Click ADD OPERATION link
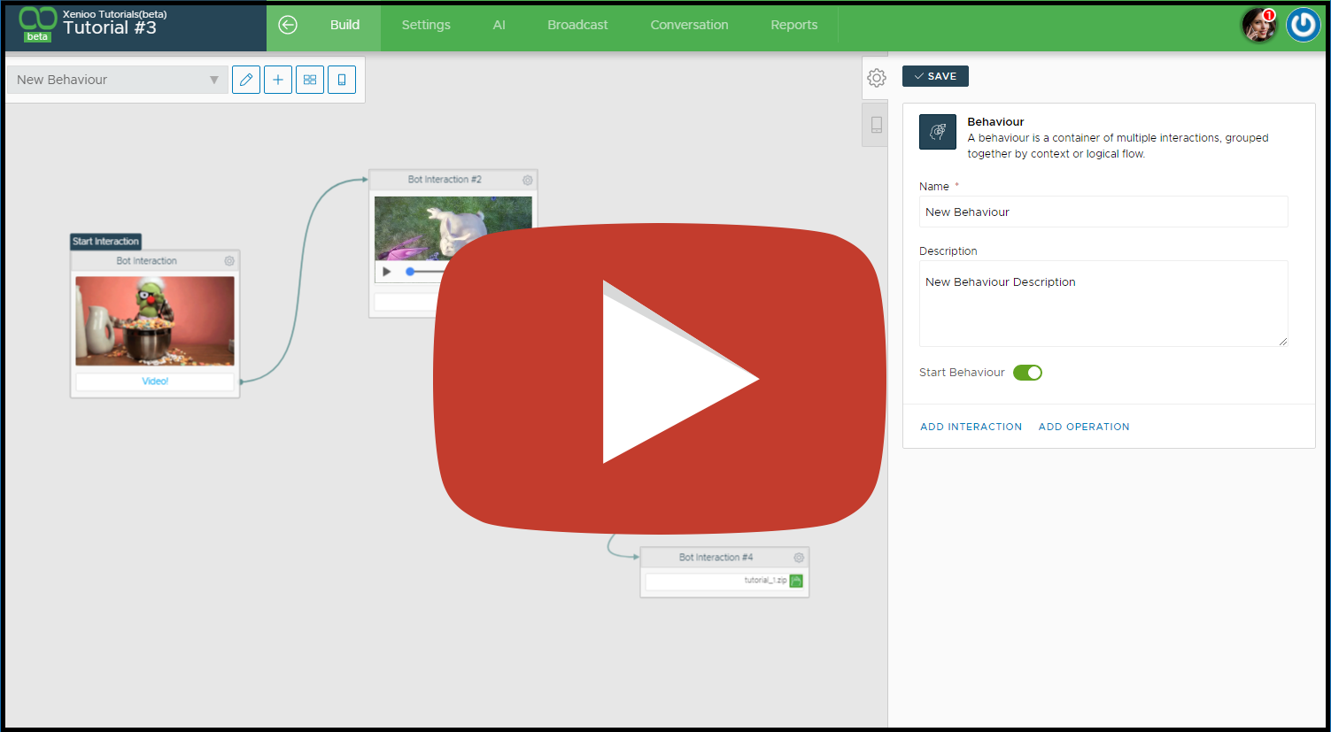The height and width of the screenshot is (732, 1331). point(1084,427)
